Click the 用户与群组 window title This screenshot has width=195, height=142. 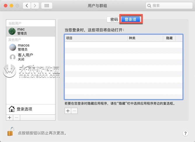point(97,6)
